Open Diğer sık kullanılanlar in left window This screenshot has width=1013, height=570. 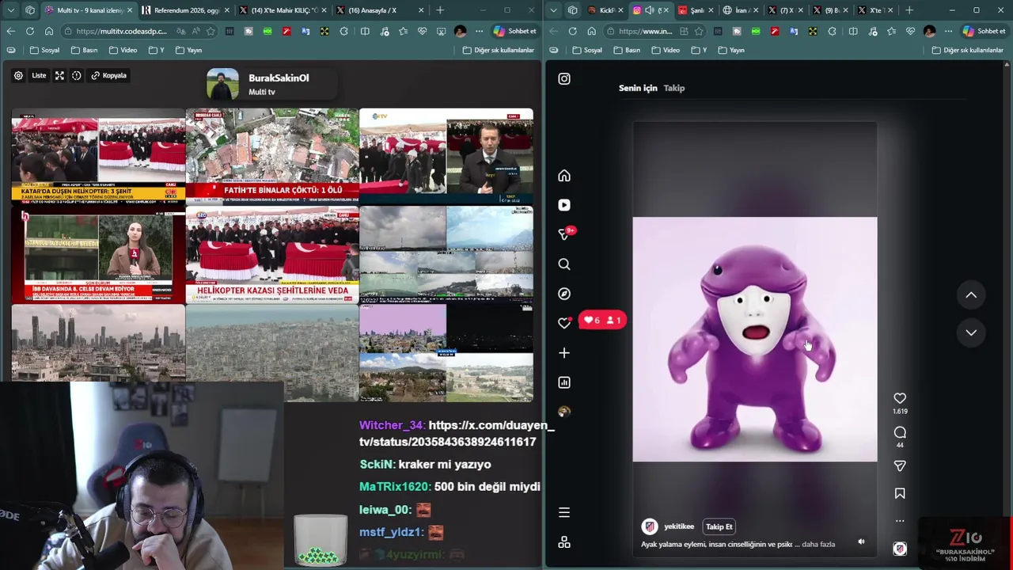click(x=499, y=50)
